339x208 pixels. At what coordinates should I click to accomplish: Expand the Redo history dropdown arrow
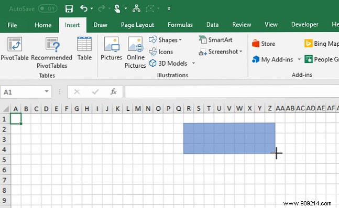[x=110, y=8]
